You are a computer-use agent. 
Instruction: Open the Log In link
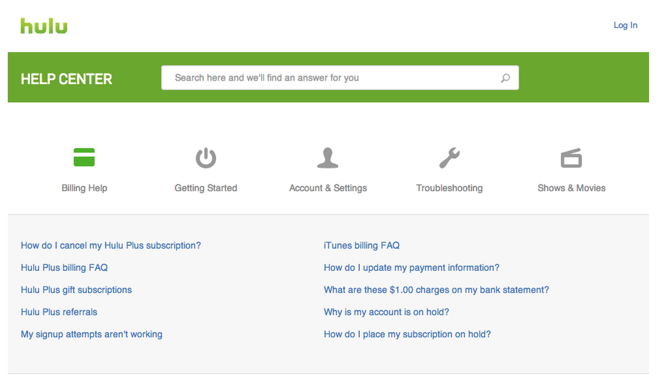[625, 25]
